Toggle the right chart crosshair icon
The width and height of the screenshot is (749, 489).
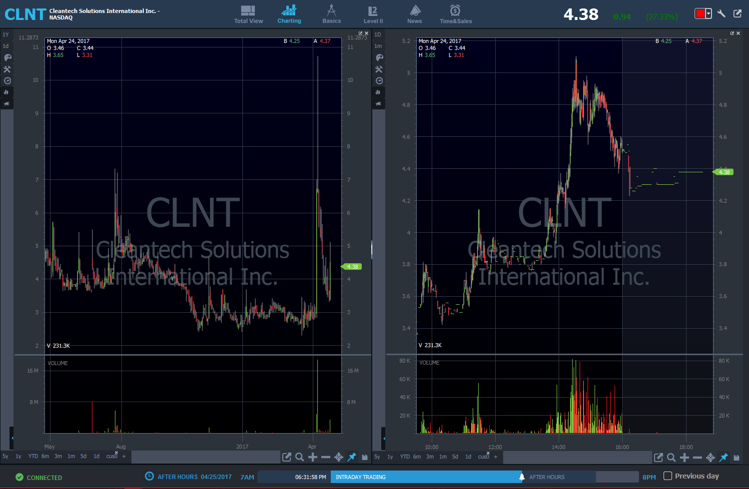point(711,457)
